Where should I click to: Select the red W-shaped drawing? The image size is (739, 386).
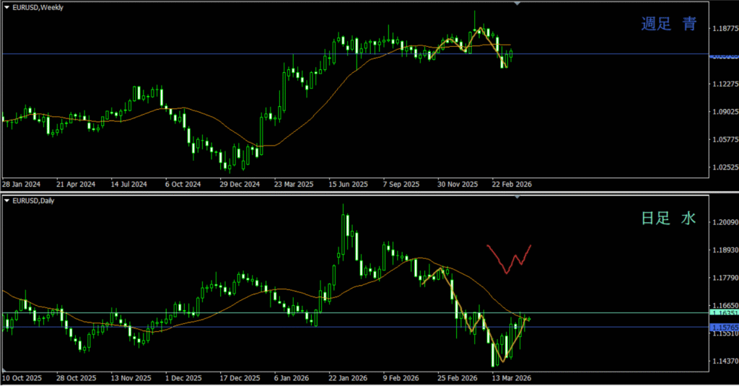pyautogui.click(x=510, y=258)
